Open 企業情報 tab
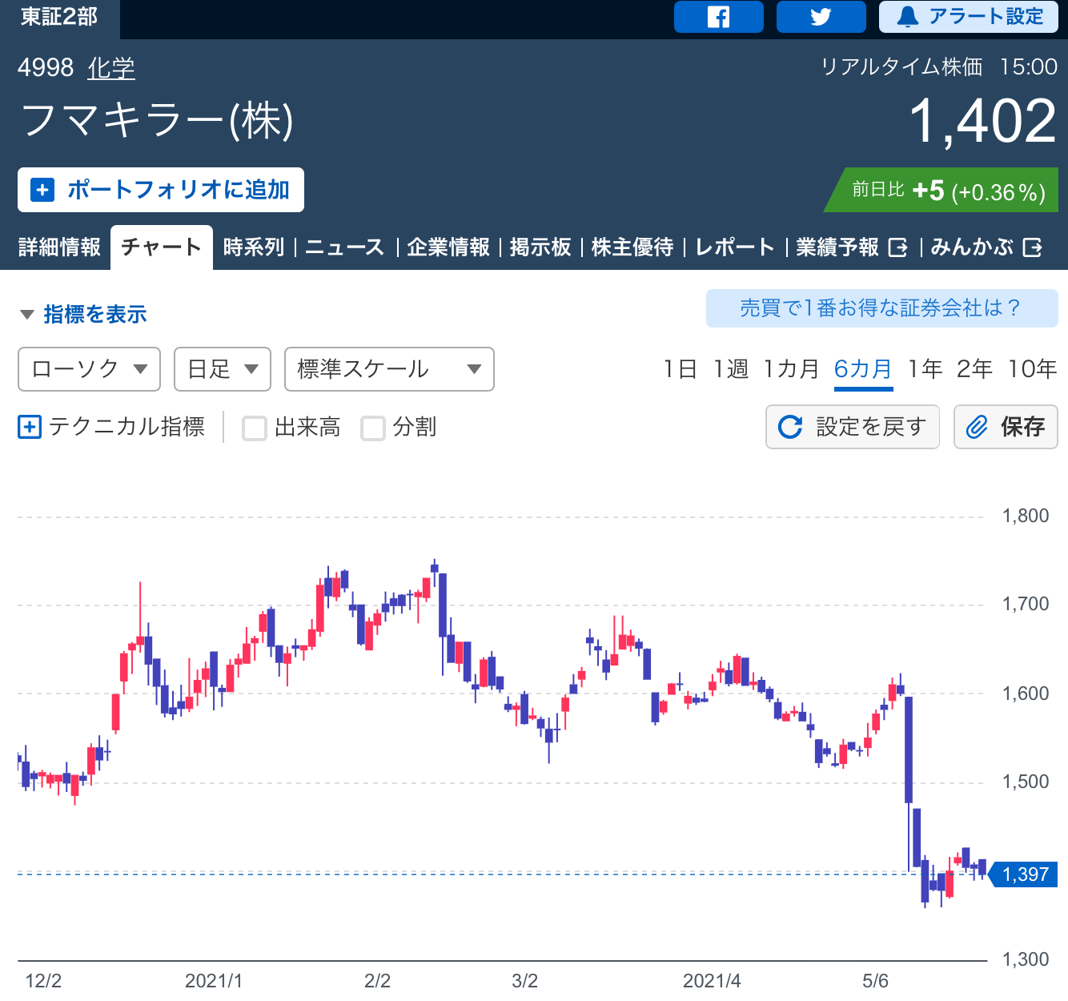Viewport: 1068px width, 1001px height. click(448, 247)
